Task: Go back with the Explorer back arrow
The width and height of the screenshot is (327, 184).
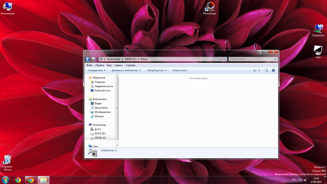Action: point(87,59)
